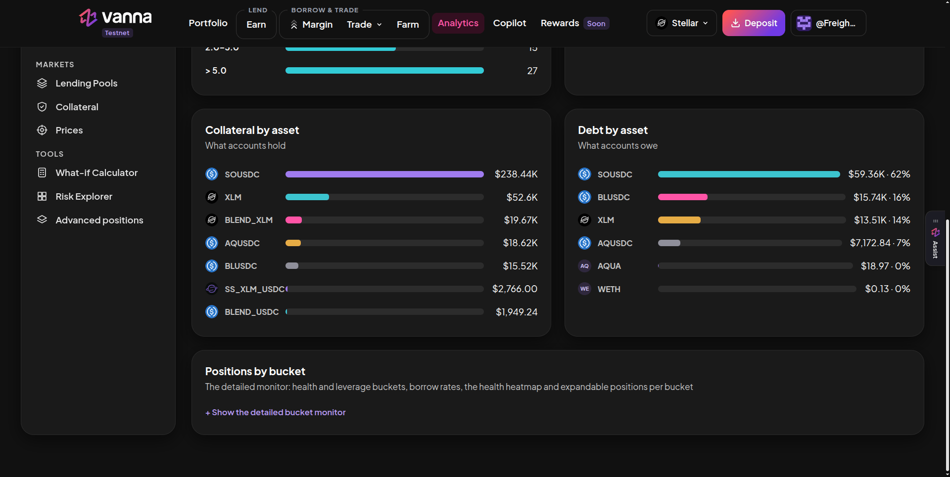950x477 pixels.
Task: Open the Risk Explorer tool
Action: click(84, 196)
